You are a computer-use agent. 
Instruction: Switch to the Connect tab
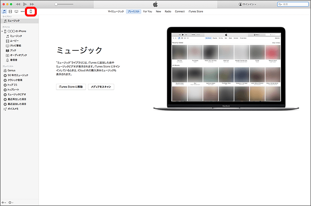180,11
